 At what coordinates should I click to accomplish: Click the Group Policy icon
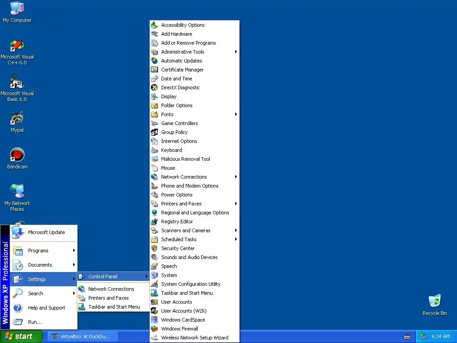154,132
